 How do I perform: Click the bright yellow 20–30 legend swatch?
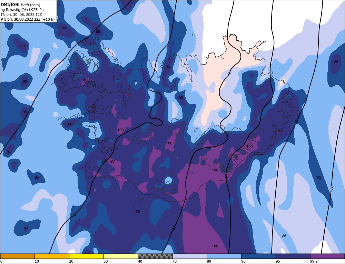click(86, 256)
